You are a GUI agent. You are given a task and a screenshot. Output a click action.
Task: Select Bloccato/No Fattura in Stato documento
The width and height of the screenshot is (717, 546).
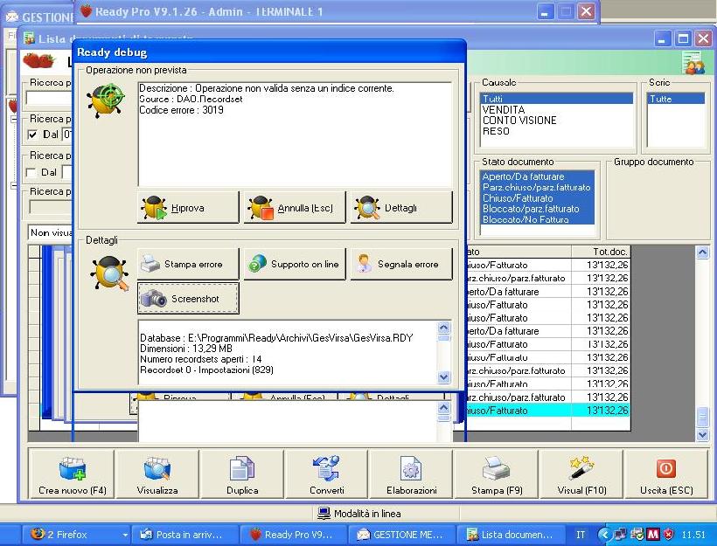click(537, 219)
